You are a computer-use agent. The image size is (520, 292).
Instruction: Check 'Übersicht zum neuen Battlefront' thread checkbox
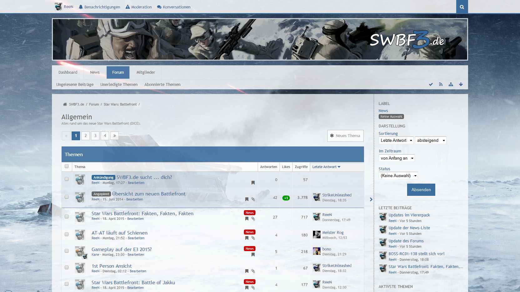point(67,197)
